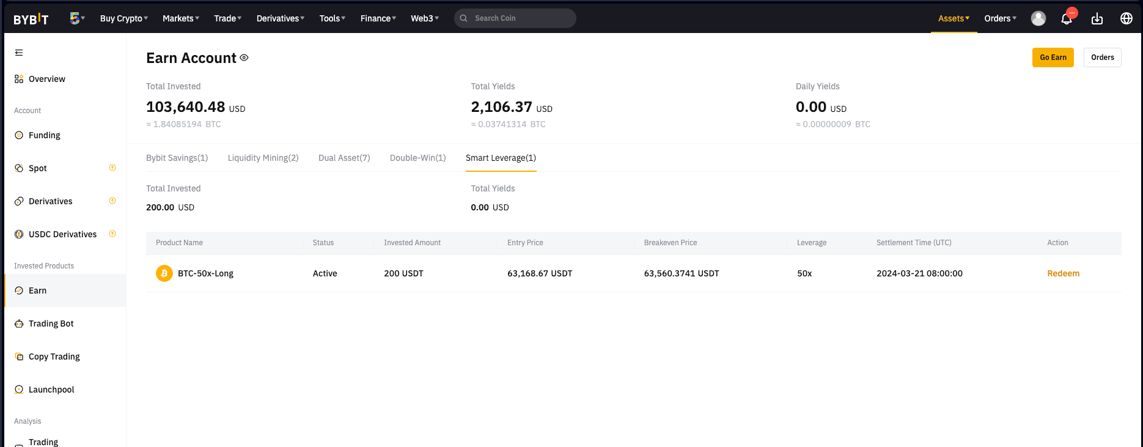Click the Copy Trading icon

19,356
